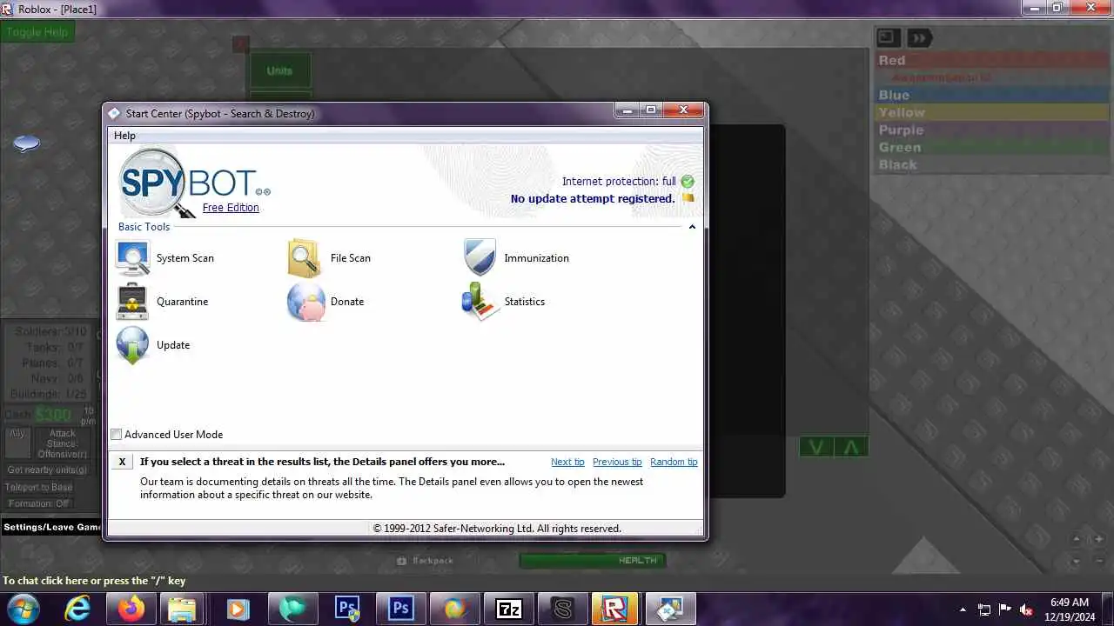This screenshot has height=626, width=1114.
Task: Click Teleport to Base in Roblox
Action: click(38, 487)
